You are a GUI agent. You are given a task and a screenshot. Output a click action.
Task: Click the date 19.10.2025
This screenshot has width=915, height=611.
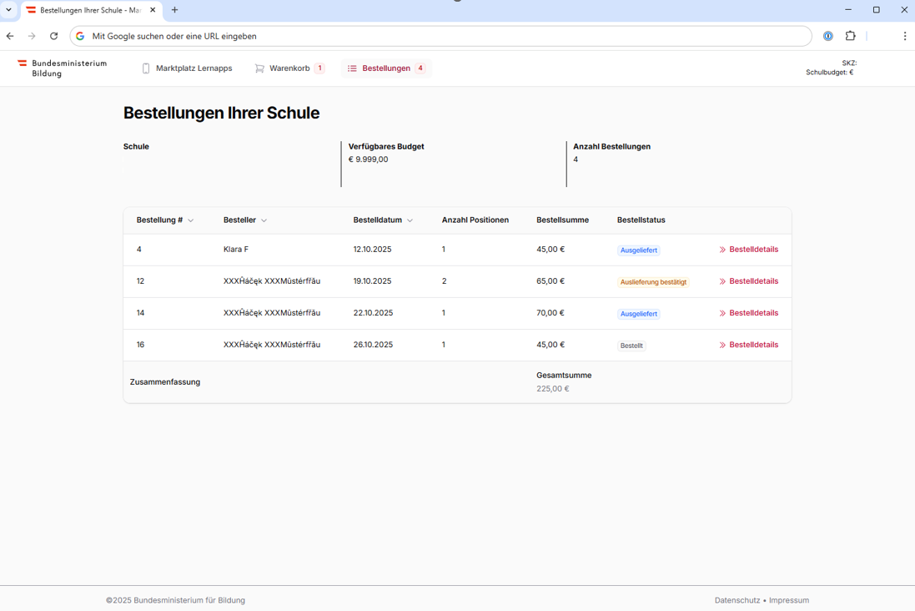(x=372, y=281)
